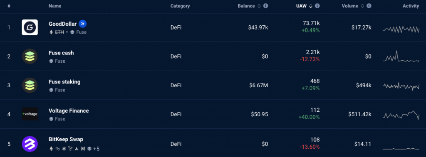Open the Voltage Finance logo
Viewport: 426px width, 157px height.
tap(30, 114)
